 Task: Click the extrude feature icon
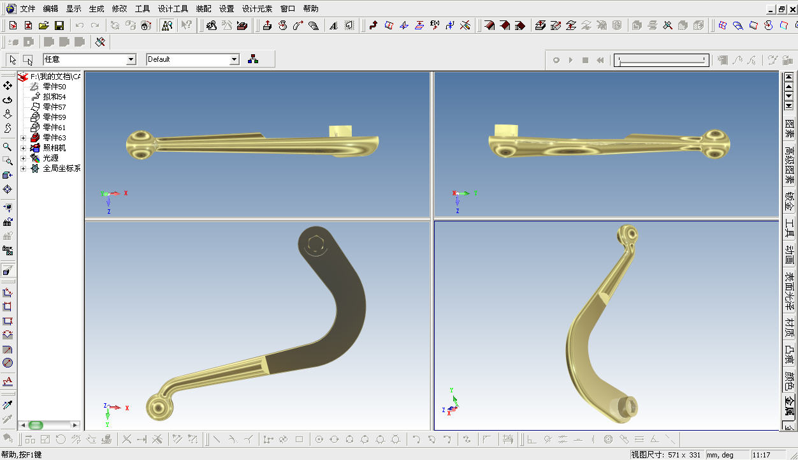tap(267, 26)
